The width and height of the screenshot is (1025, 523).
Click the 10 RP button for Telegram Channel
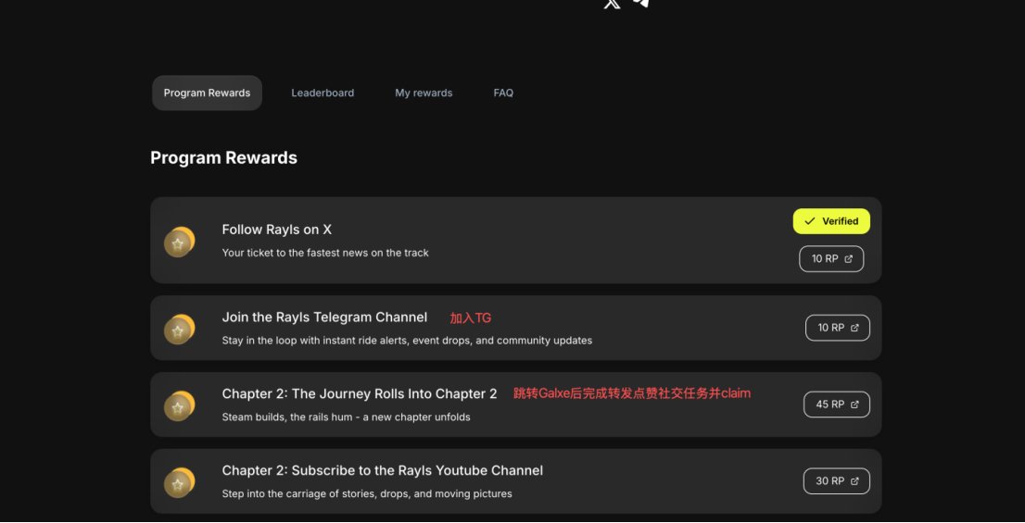[x=838, y=328]
